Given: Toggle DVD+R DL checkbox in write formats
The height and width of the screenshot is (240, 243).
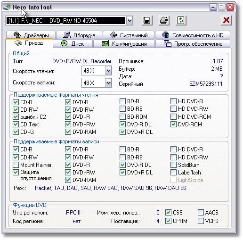Looking at the screenshot, I should 122,173.
